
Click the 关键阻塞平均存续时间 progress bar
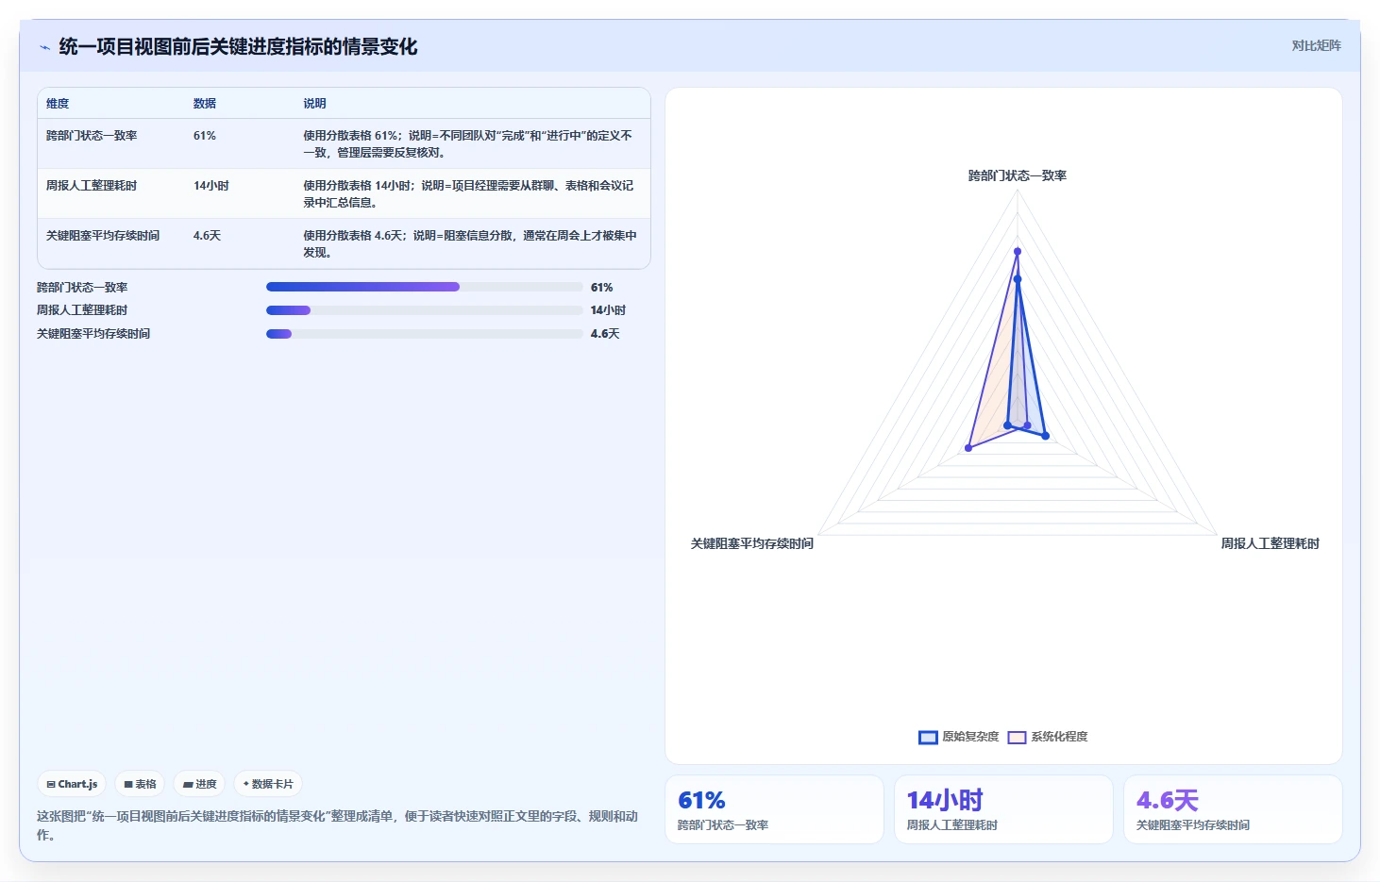coord(424,334)
